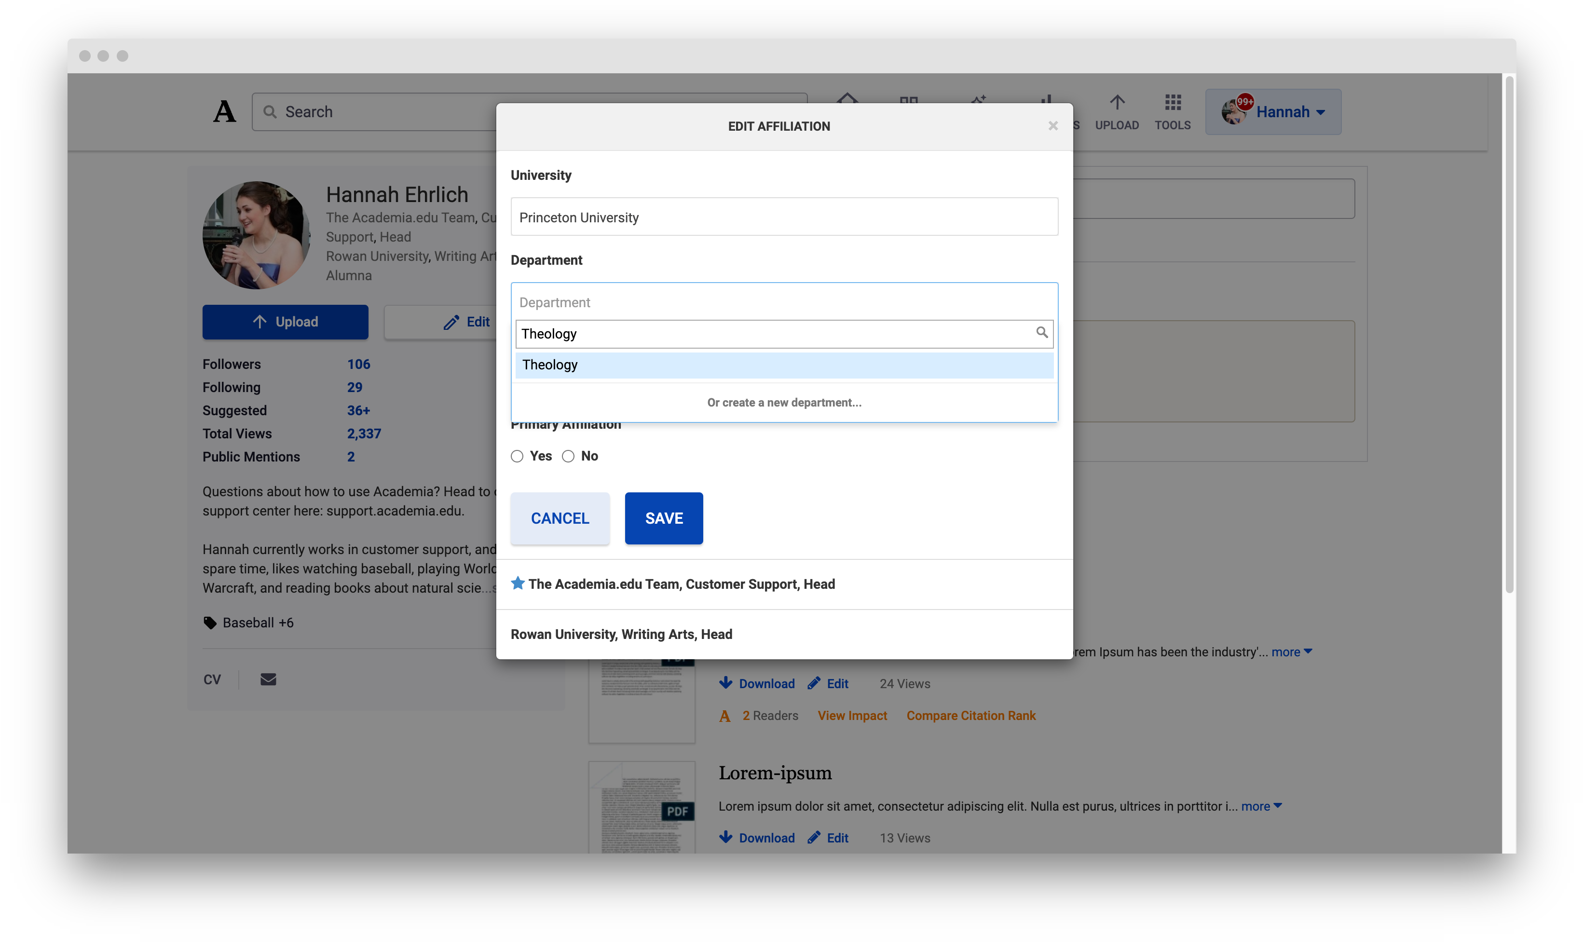The height and width of the screenshot is (950, 1584).
Task: Save the affiliation changes
Action: click(x=663, y=518)
